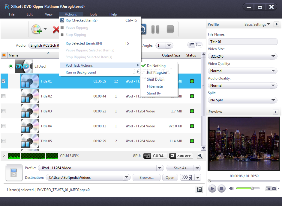
Task: Open the bottom Profile dropdown
Action: tap(160, 168)
